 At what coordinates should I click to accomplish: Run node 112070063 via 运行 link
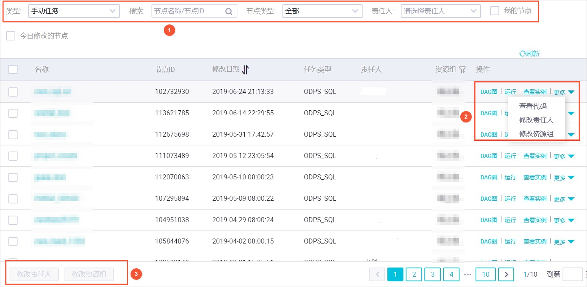[x=510, y=177]
